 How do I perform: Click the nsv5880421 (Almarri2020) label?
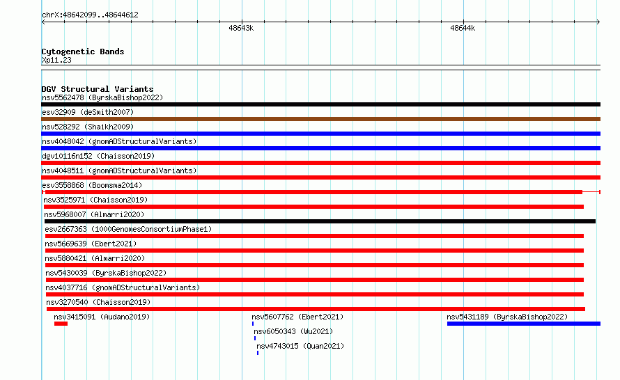tap(95, 258)
